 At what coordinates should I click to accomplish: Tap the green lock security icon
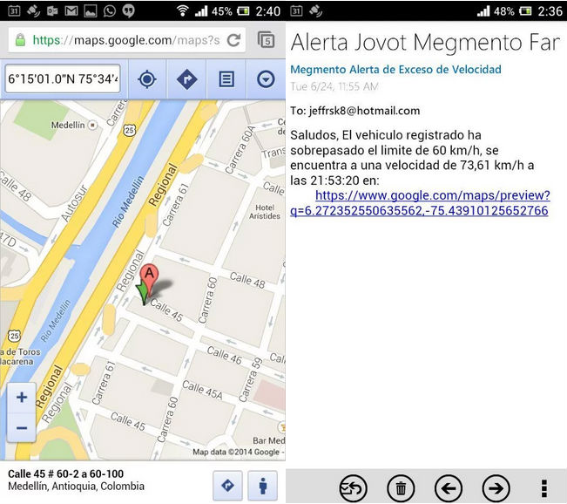(20, 40)
